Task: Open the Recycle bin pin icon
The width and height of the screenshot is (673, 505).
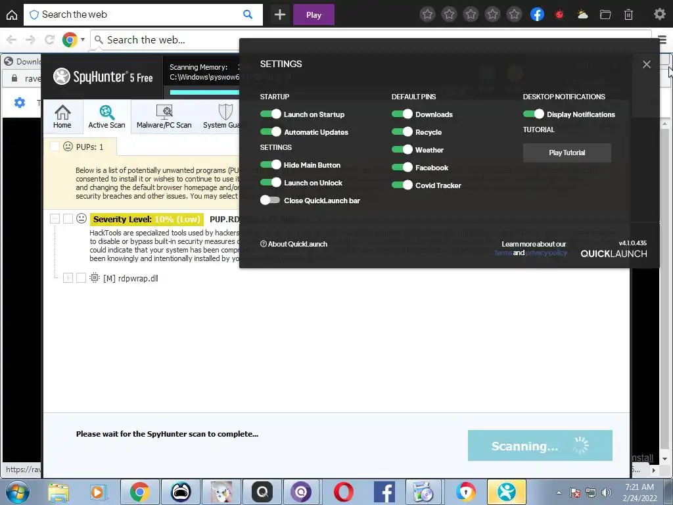Action: pos(628,14)
